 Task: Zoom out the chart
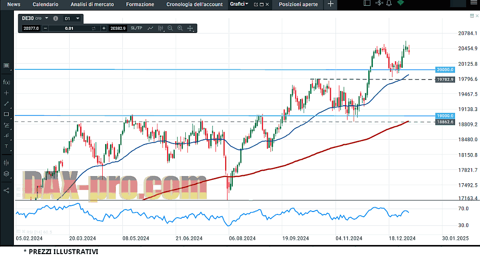[x=170, y=28]
